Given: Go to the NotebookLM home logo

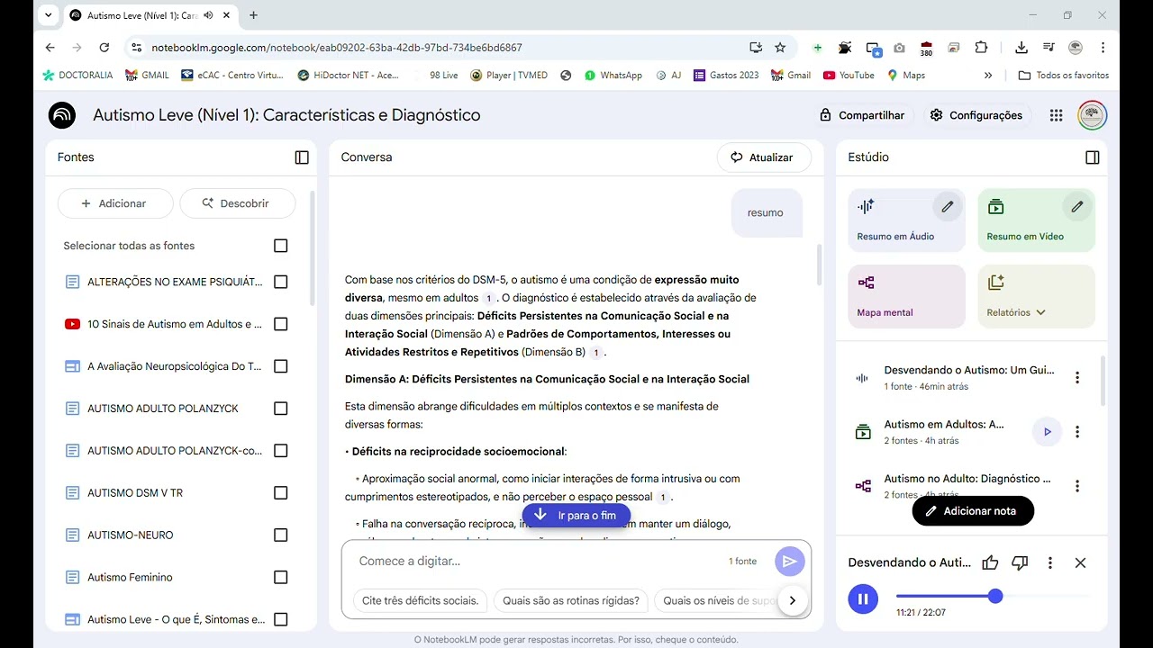Looking at the screenshot, I should coord(62,115).
